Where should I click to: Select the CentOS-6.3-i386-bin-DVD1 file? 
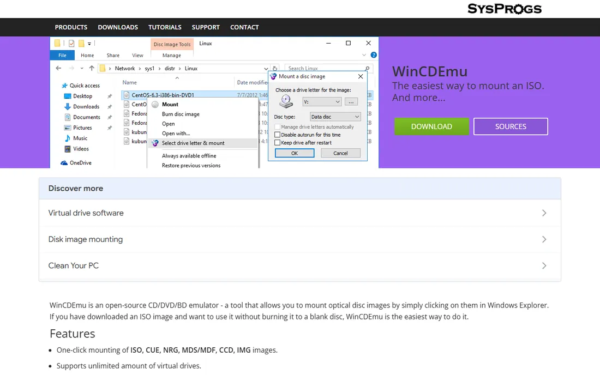coord(163,95)
